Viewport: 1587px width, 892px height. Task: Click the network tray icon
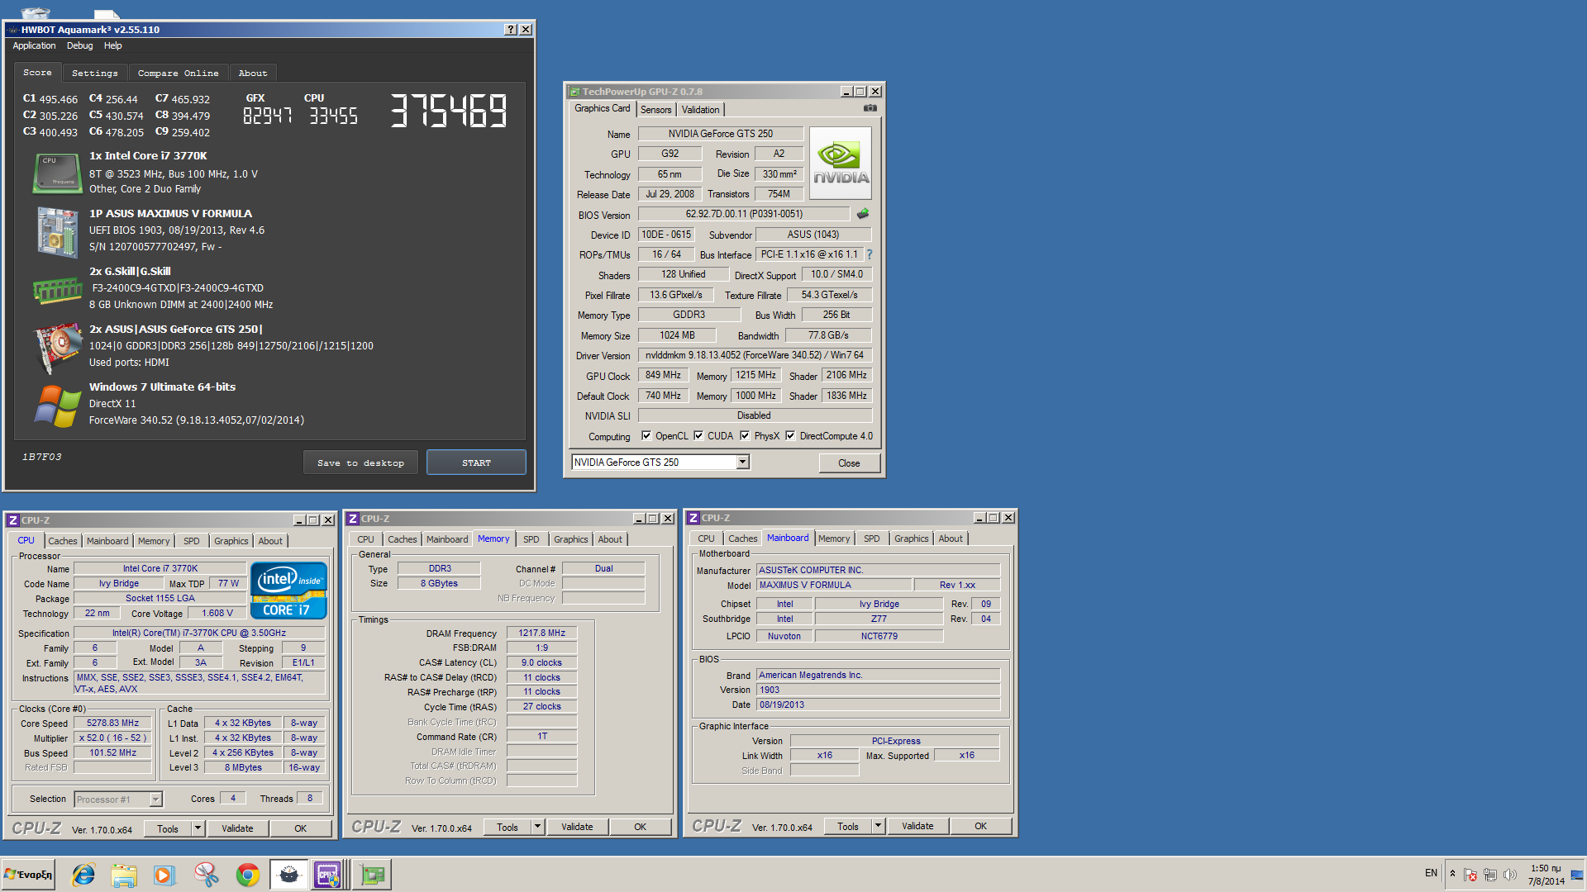(1490, 875)
